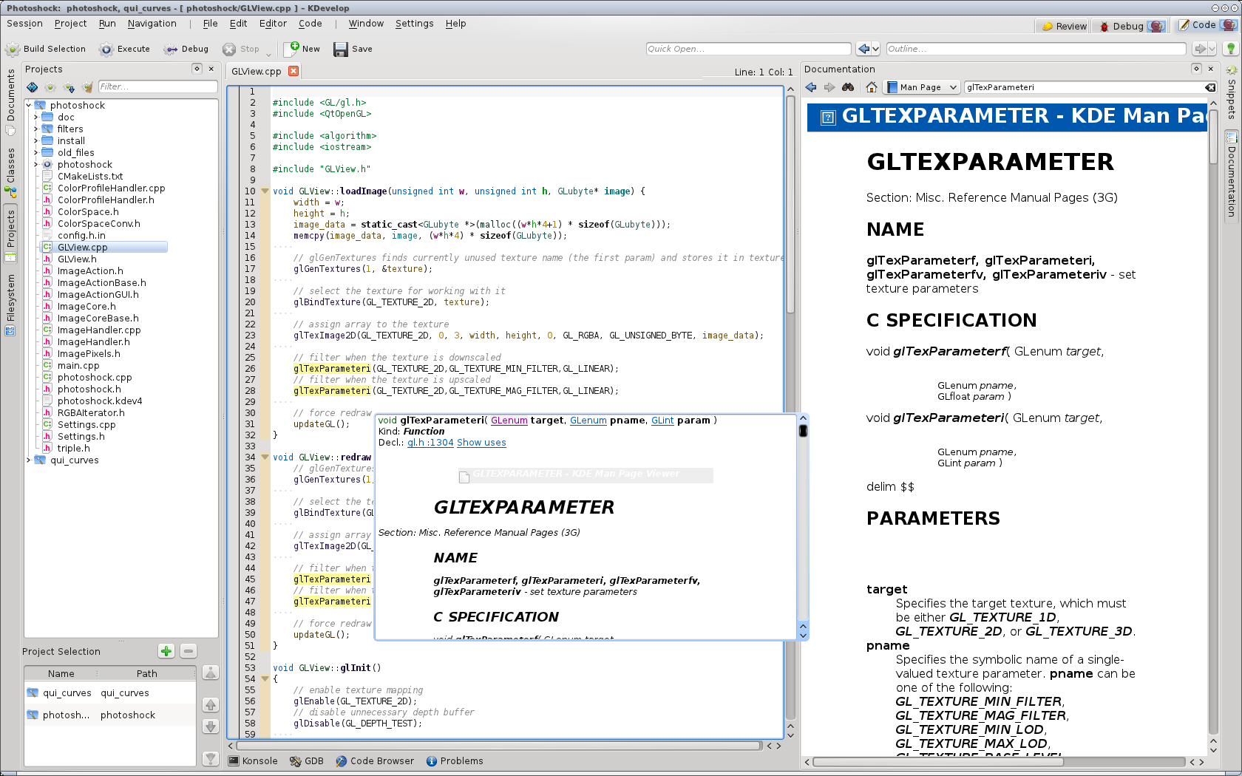Open the Settings menu
Image resolution: width=1242 pixels, height=776 pixels.
point(414,24)
